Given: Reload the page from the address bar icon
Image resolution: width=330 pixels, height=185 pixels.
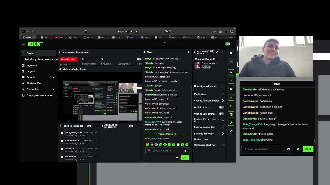Looking at the screenshot, I should [169, 31].
